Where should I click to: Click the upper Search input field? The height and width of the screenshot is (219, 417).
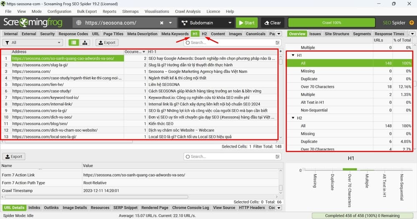point(229,43)
